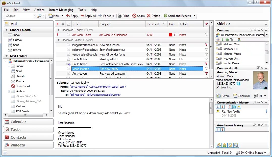Toggle the chat filter in Communication history
The width and height of the screenshot is (272, 157).
230,107
